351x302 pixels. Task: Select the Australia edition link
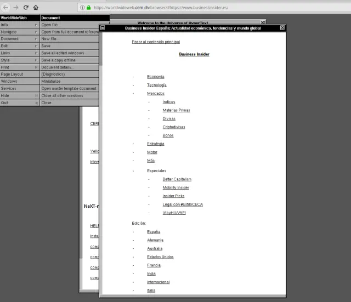pos(155,248)
